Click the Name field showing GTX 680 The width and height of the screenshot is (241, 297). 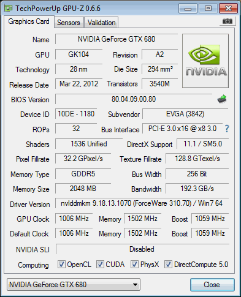point(117,39)
